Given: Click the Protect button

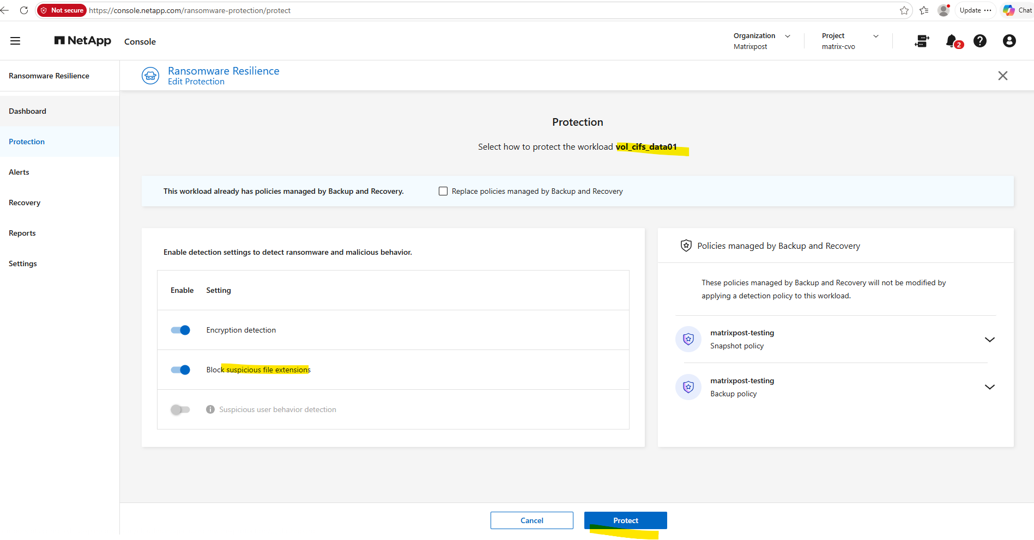Looking at the screenshot, I should [x=626, y=520].
